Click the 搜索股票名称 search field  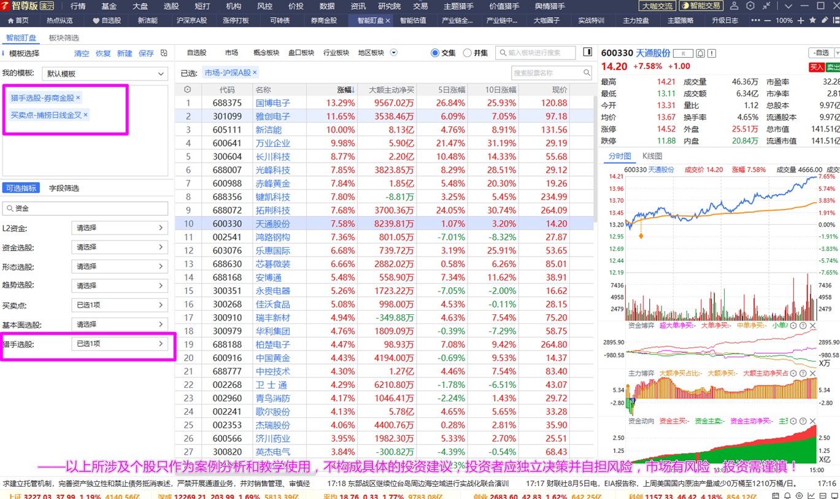point(552,73)
